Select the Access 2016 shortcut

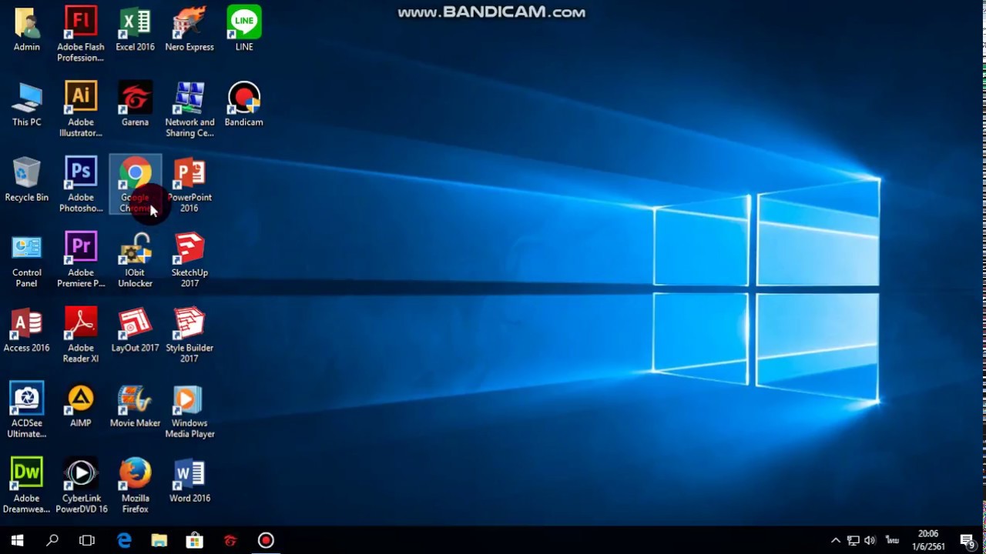tap(26, 330)
